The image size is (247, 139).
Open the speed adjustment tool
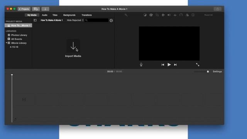coord(181,15)
